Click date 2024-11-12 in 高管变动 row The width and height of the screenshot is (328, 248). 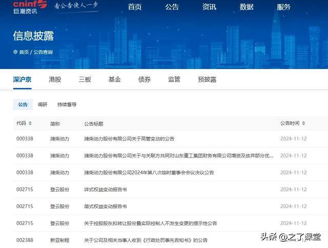[x=294, y=139]
